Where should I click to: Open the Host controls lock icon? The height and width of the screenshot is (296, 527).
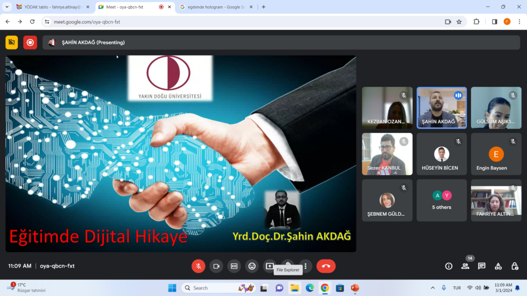tap(515, 266)
